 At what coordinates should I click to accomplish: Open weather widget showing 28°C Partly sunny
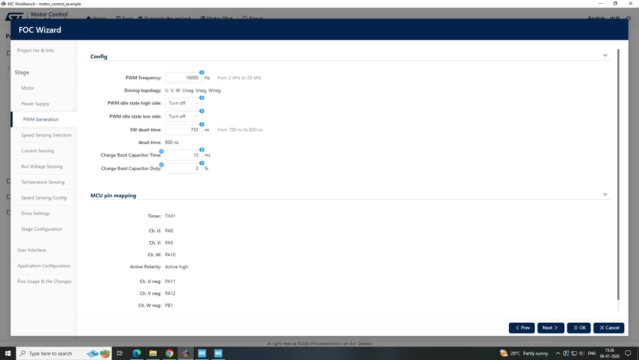point(524,353)
